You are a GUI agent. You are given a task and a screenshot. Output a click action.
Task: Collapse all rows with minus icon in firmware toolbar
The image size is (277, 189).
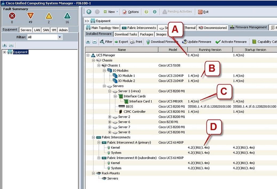click(95, 42)
